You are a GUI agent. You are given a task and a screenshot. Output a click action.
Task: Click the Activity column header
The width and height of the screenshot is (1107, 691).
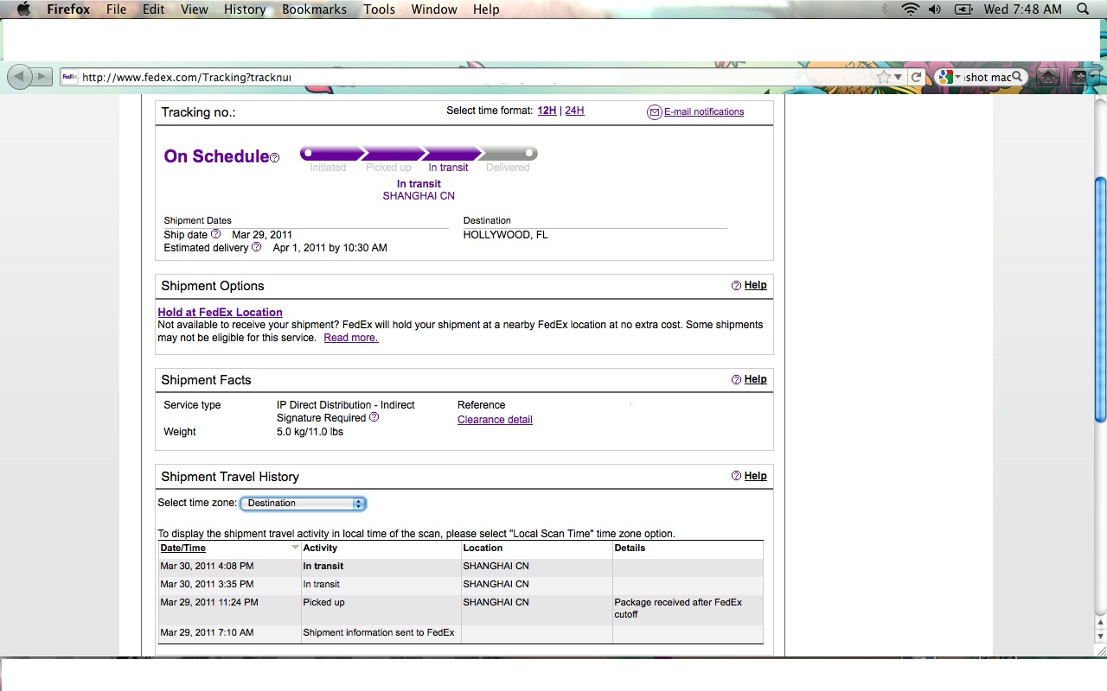(x=320, y=548)
